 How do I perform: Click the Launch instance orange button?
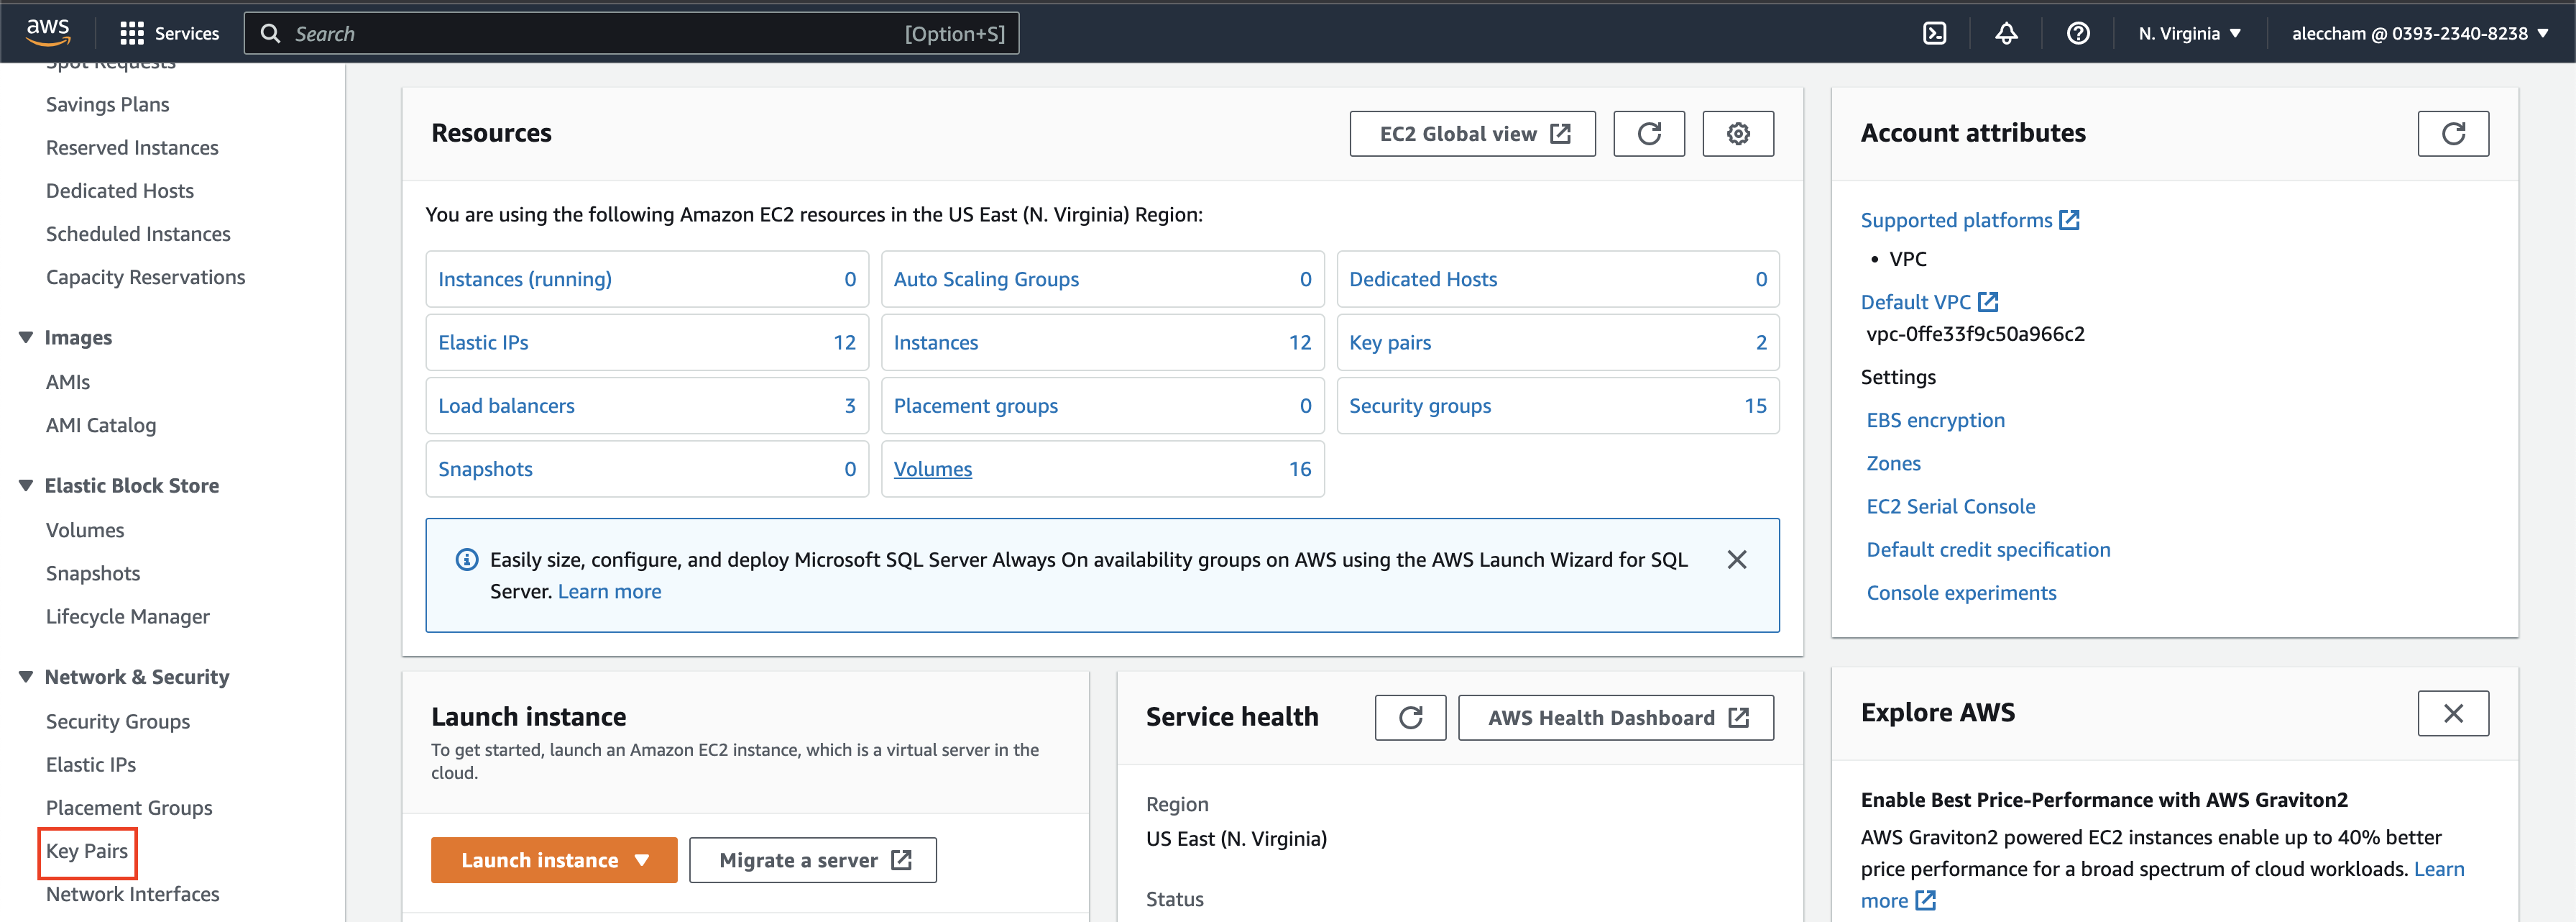coord(554,860)
